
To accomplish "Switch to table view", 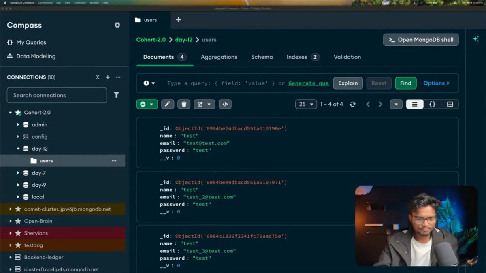I will pyautogui.click(x=450, y=104).
